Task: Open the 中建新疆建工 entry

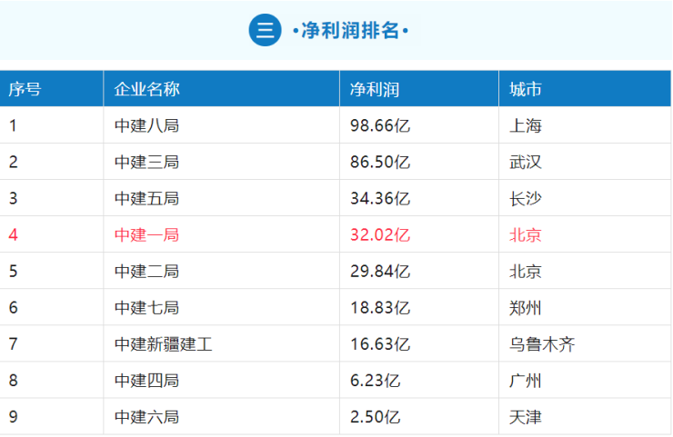Action: point(164,344)
